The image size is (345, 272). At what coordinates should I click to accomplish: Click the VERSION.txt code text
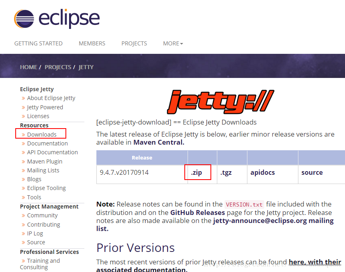click(x=244, y=205)
